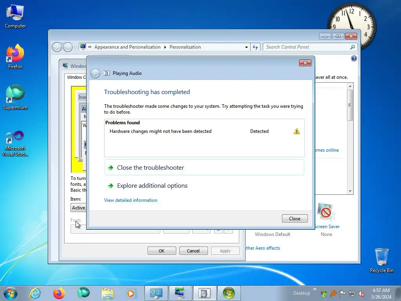Screen dimensions: 401x301
Task: Launch Supermium from taskbar
Action: coord(83,293)
